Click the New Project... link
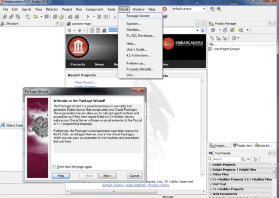Screen dimensions: 279x198 click(x=86, y=82)
